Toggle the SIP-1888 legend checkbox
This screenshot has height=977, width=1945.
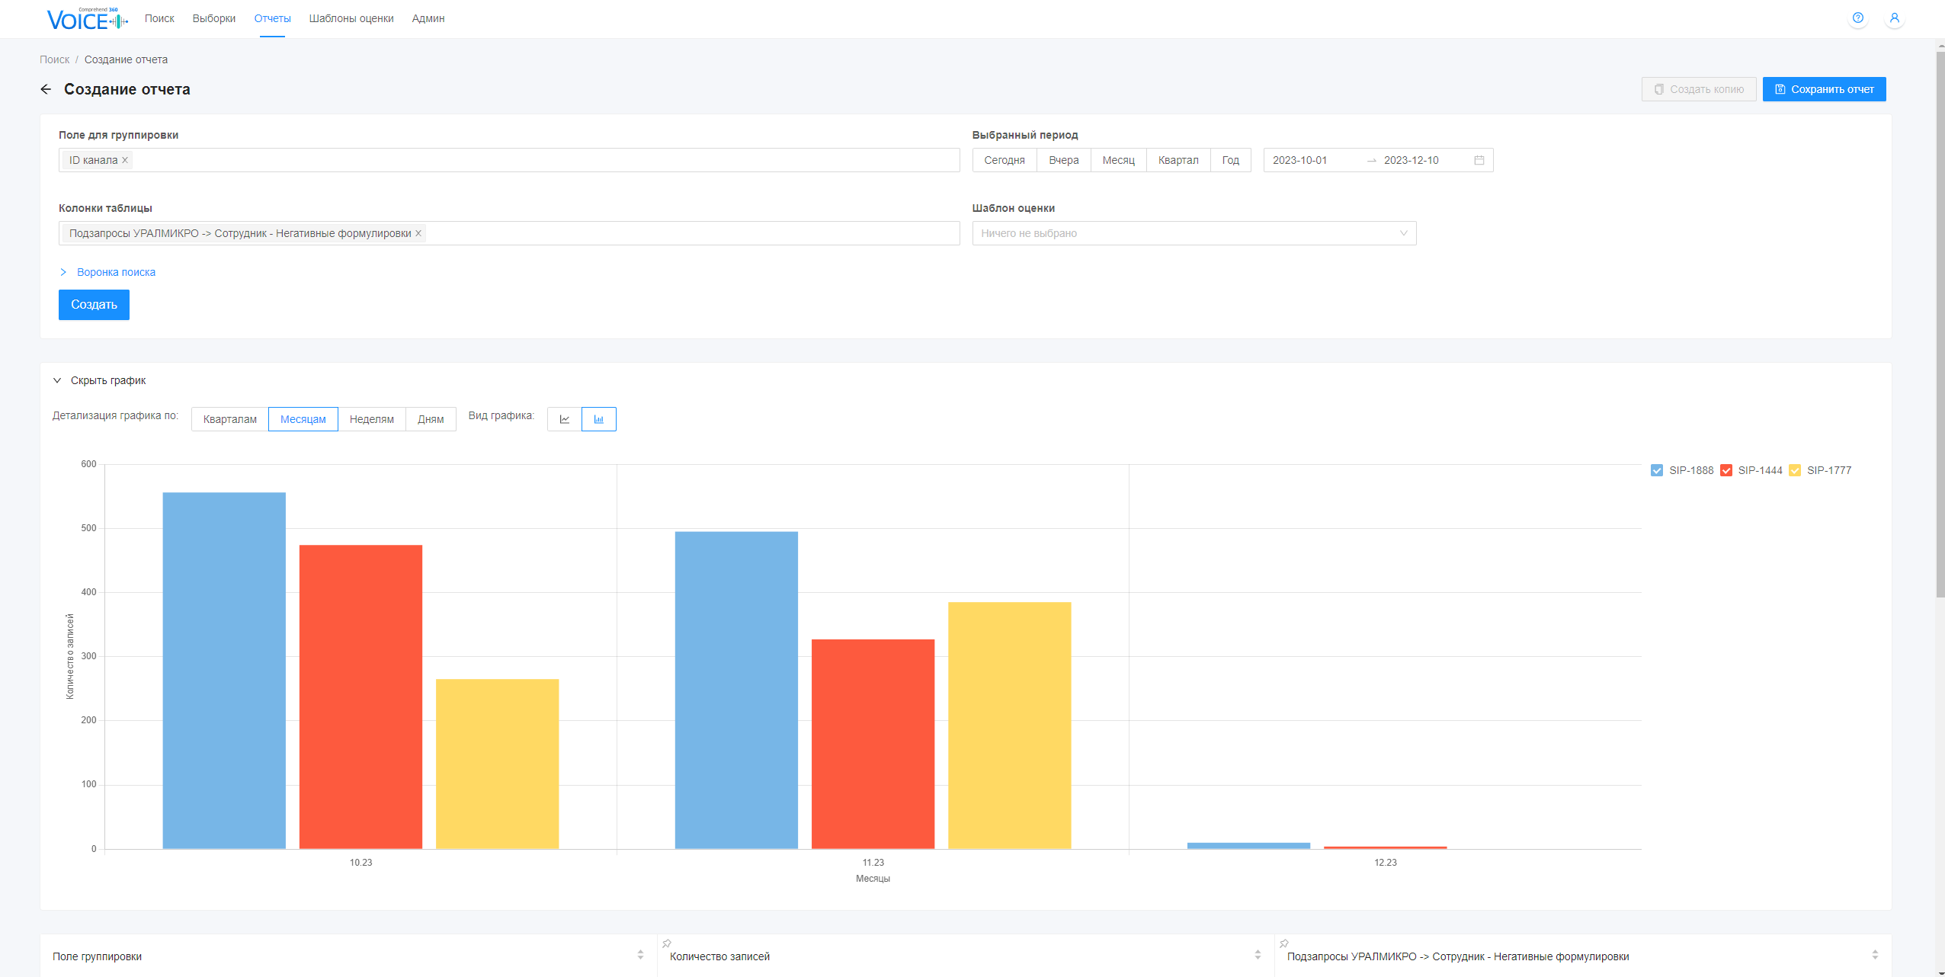(1656, 470)
